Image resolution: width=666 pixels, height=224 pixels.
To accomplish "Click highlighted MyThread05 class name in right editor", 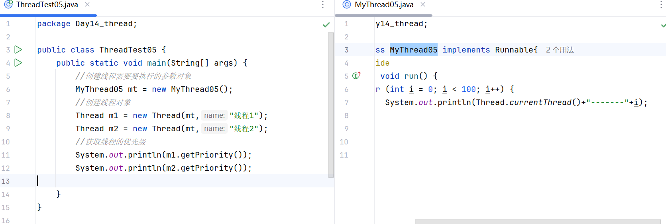I will tap(413, 50).
